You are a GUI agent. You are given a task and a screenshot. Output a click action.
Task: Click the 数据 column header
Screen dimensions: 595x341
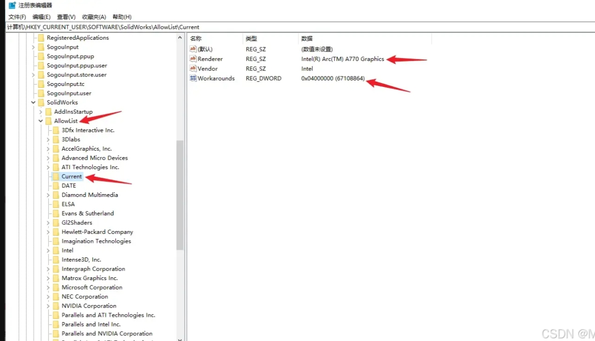307,39
